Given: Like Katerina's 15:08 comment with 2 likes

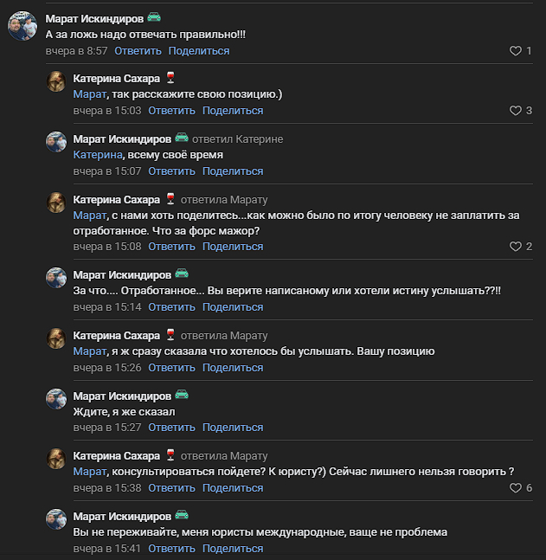Looking at the screenshot, I should click(x=516, y=247).
